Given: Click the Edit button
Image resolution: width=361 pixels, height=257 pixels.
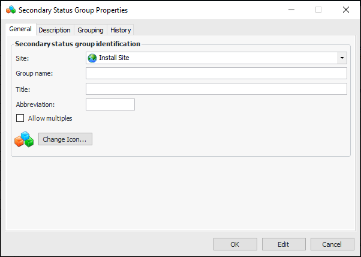Looking at the screenshot, I should tap(284, 244).
